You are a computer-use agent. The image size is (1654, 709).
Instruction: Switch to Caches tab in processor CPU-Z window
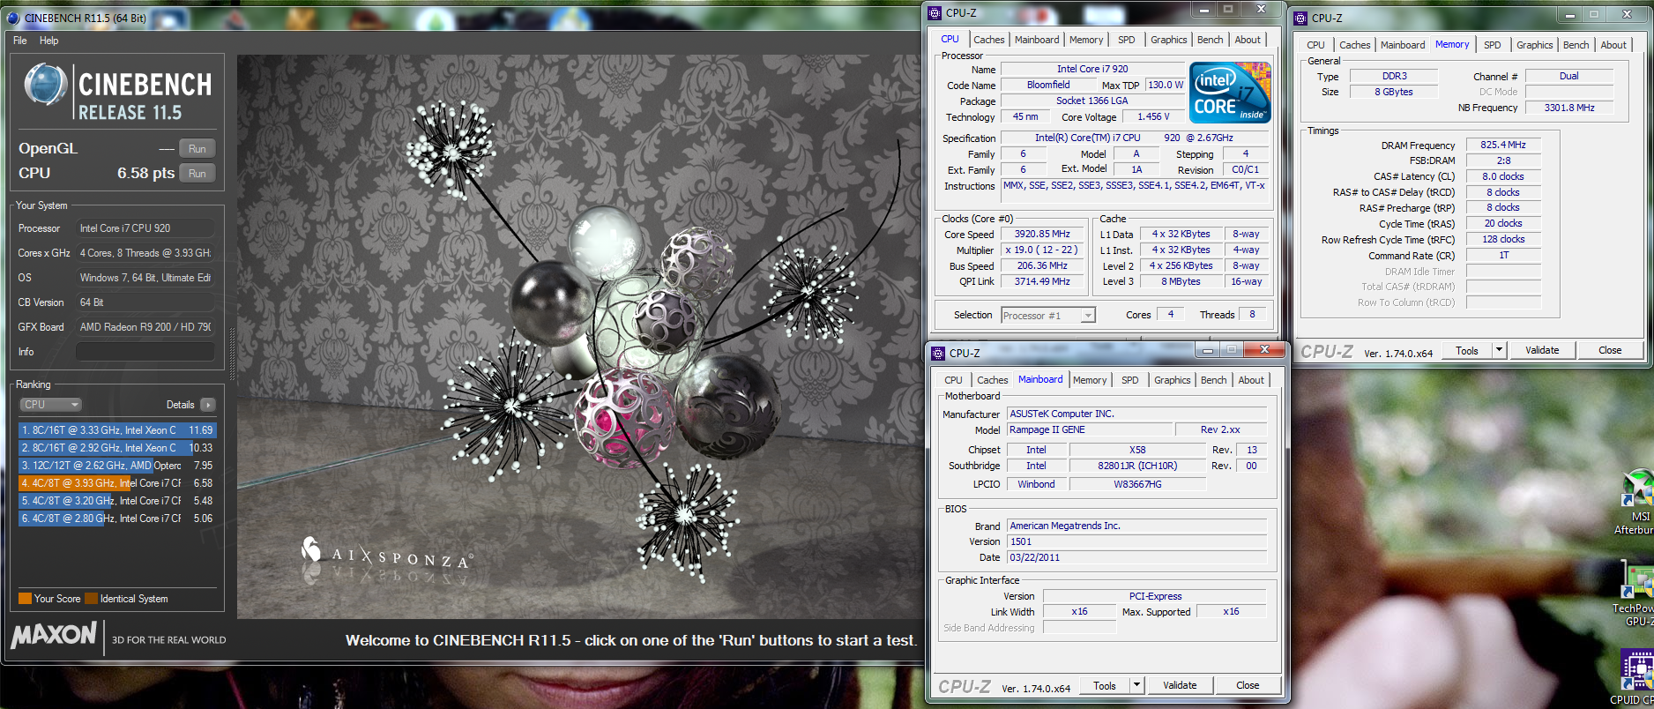988,40
